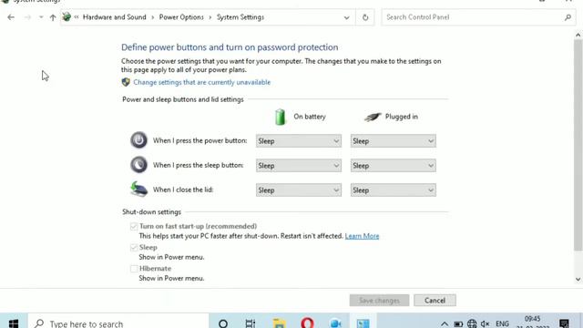Click the Forward navigation arrow
583x328 pixels.
(27, 17)
